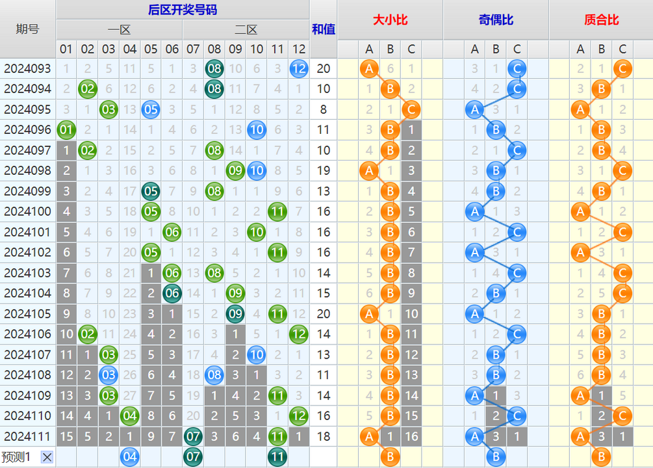Click 奇偶比 blue C ball in row 2024093
653x468 pixels.
pyautogui.click(x=517, y=69)
